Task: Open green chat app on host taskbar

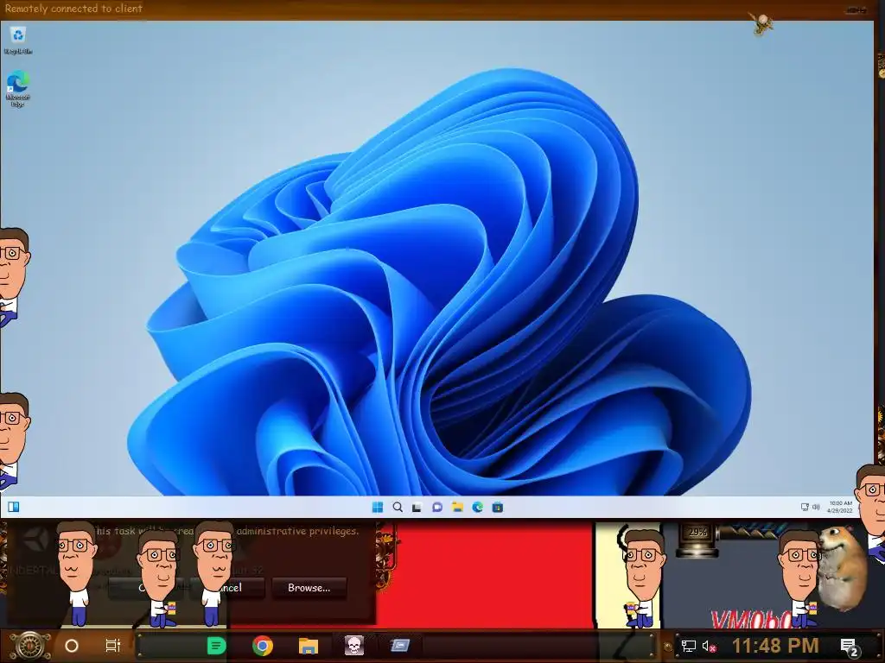Action: 216,646
